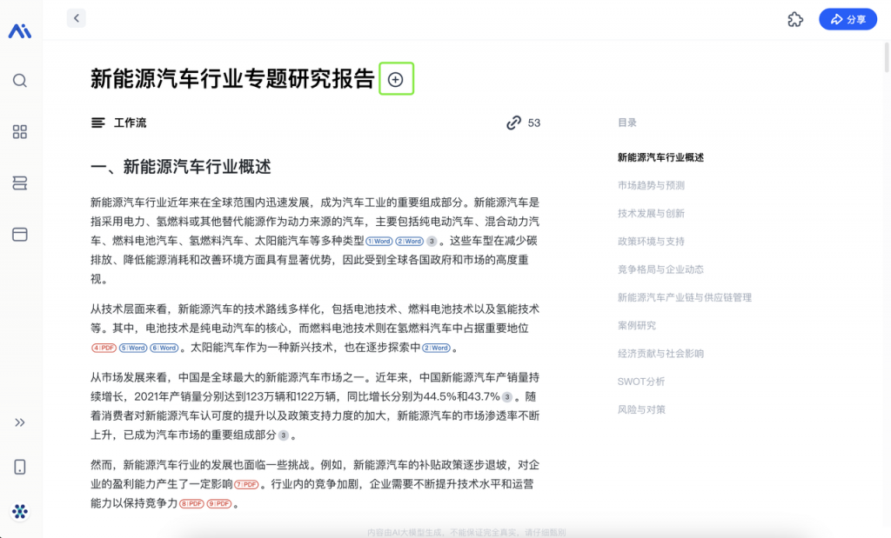Screen dimensions: 891x538
Task: Jump to 竞争格局与企业动态 section
Action: point(660,269)
